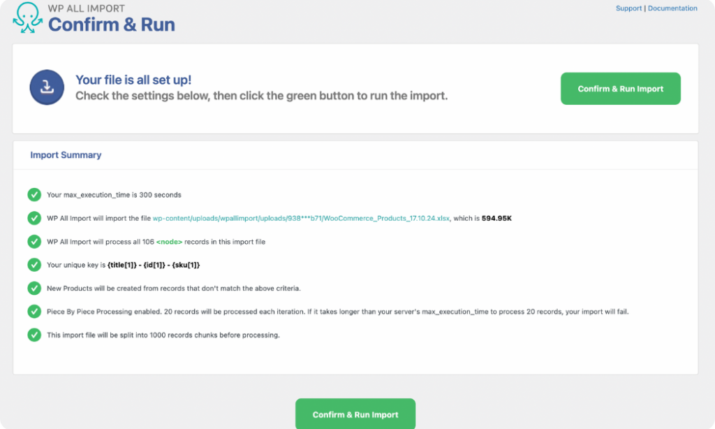Click the file size 594.95K text
The width and height of the screenshot is (715, 429).
(x=496, y=219)
